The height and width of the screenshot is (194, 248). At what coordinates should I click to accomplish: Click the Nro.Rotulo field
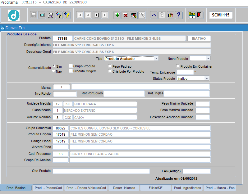pyautogui.click(x=65, y=94)
